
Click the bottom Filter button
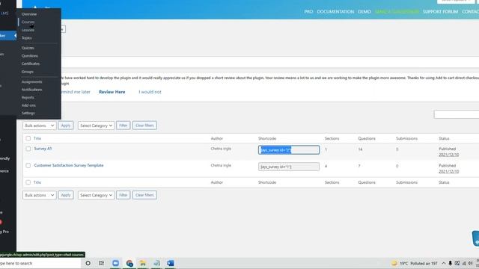click(x=123, y=195)
